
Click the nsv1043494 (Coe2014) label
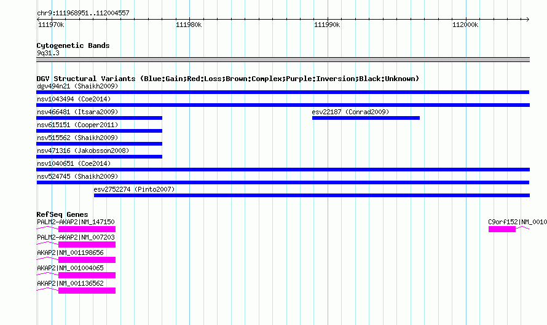74,99
